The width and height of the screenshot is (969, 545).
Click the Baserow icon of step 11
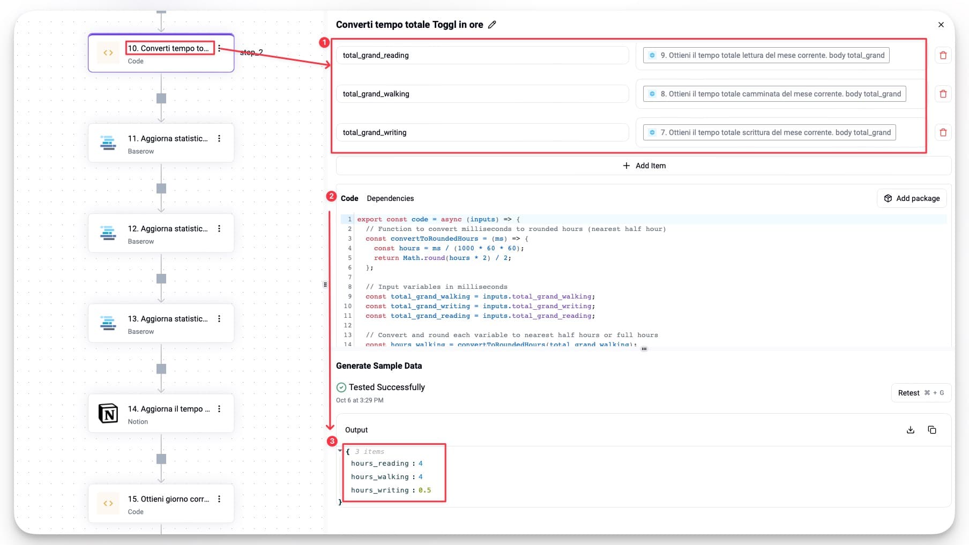[108, 143]
